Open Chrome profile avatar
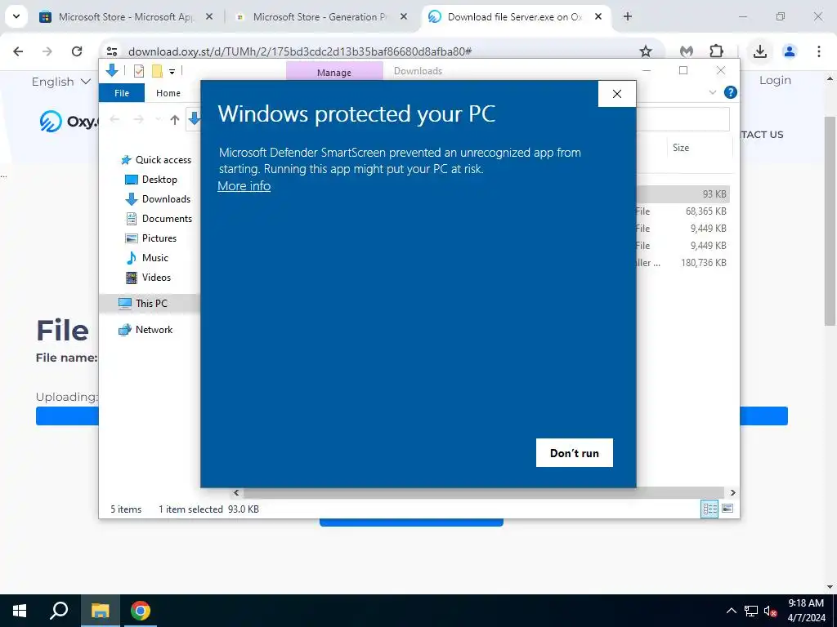This screenshot has height=627, width=837. pyautogui.click(x=790, y=51)
